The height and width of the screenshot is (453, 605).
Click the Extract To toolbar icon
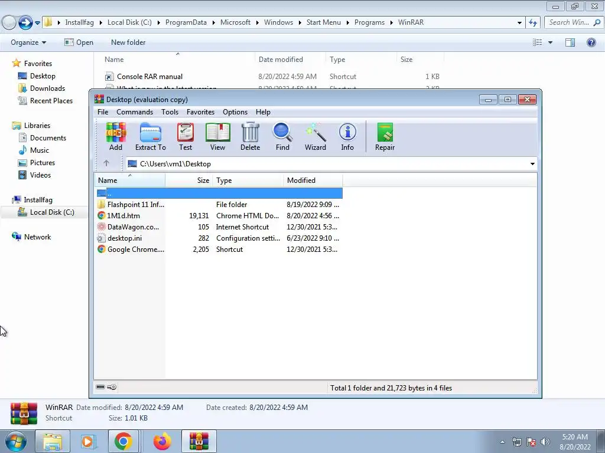pyautogui.click(x=151, y=136)
